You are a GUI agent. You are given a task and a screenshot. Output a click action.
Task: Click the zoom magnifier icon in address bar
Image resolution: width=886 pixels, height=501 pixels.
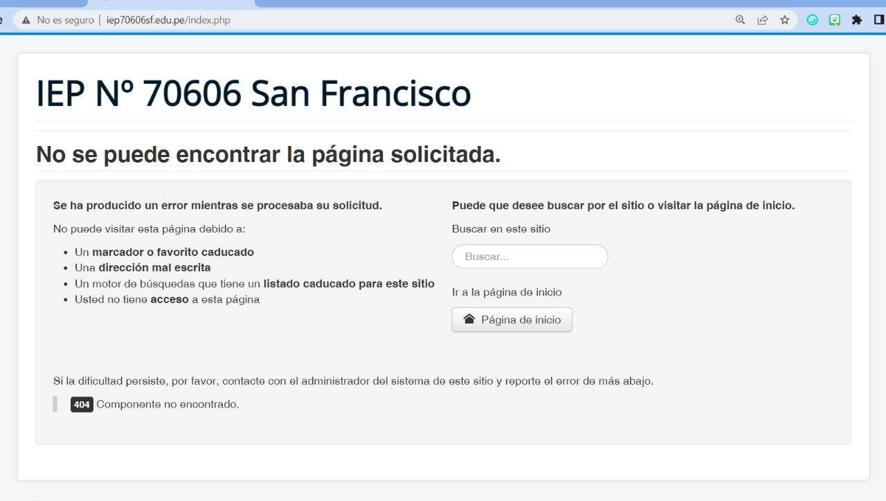tap(740, 20)
